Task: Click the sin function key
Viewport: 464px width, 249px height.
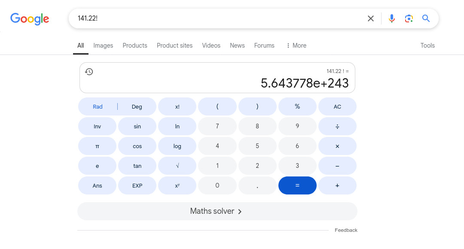Action: [137, 126]
